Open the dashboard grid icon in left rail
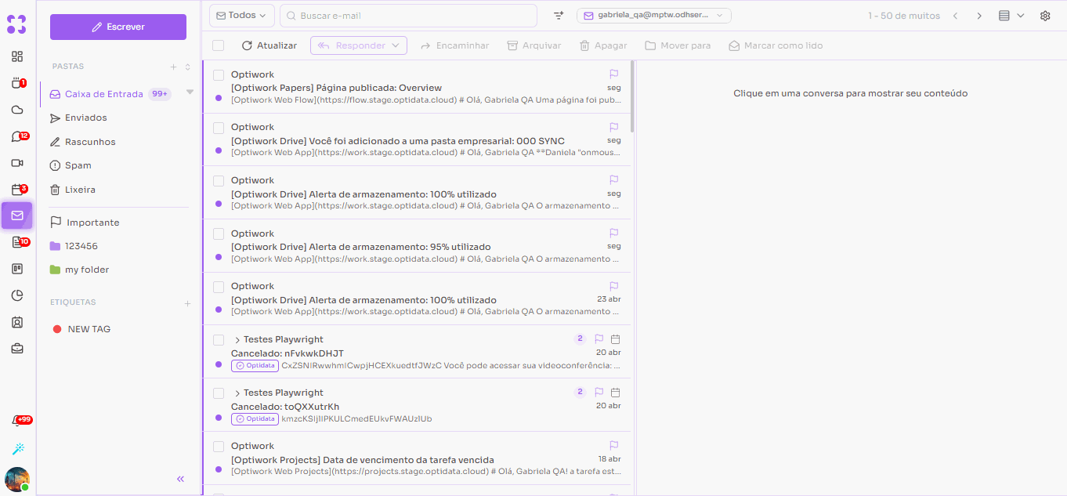The height and width of the screenshot is (496, 1067). 17,56
